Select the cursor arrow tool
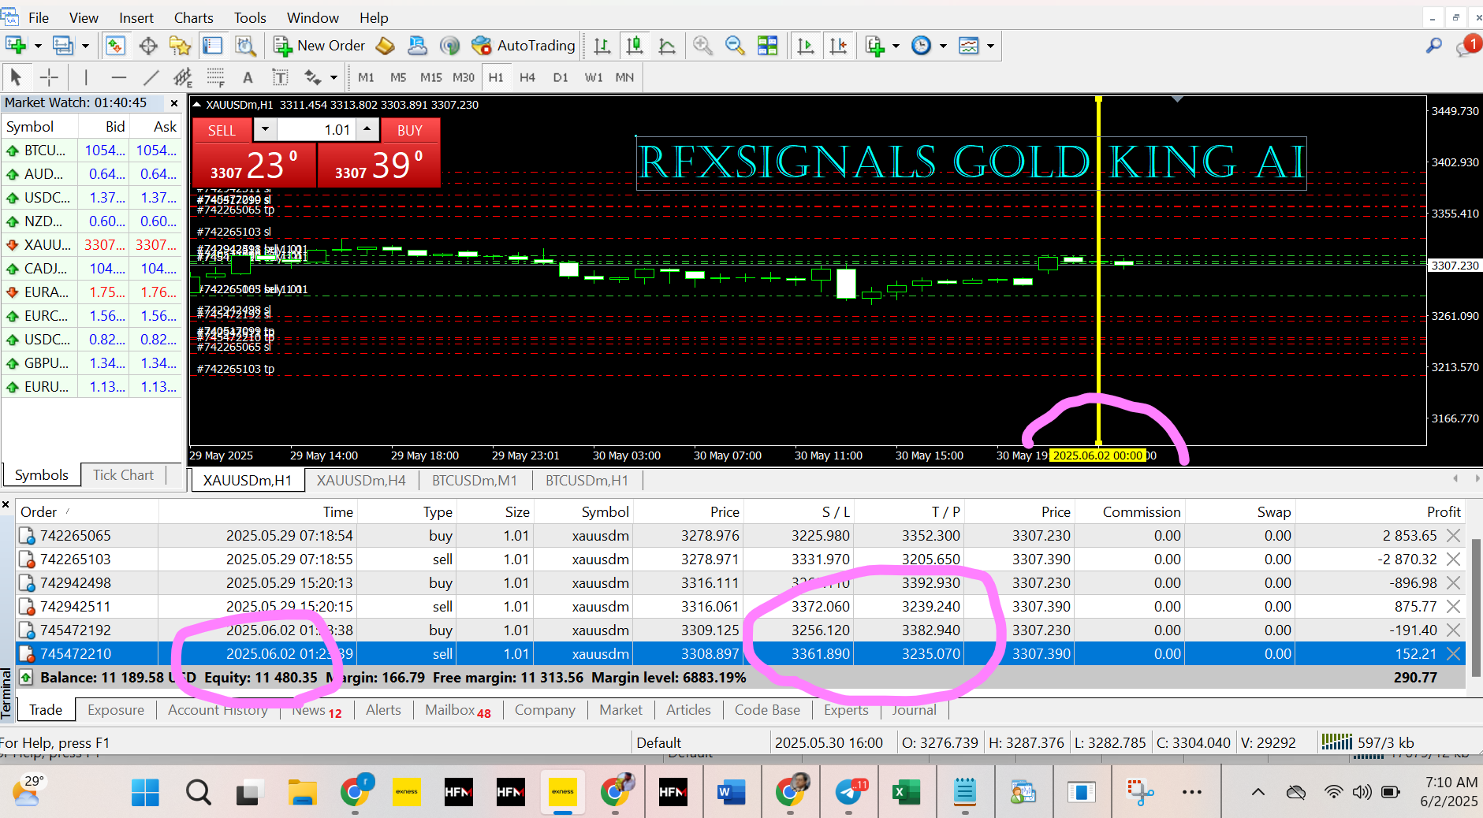 16,77
